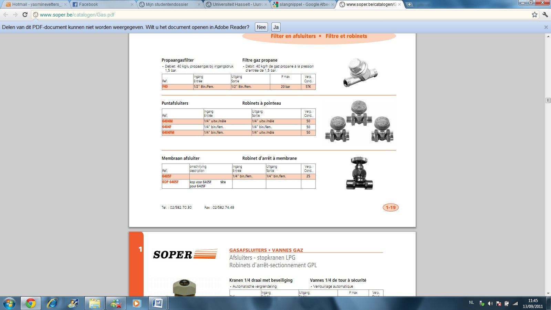
Task: Click the address bar showing www.soper.be URL
Action: pyautogui.click(x=275, y=15)
